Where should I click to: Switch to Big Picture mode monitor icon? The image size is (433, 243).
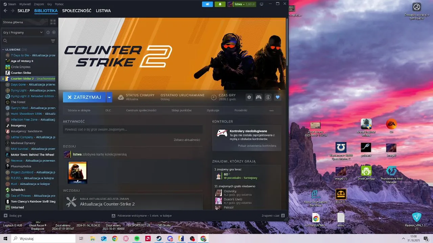pos(261,4)
